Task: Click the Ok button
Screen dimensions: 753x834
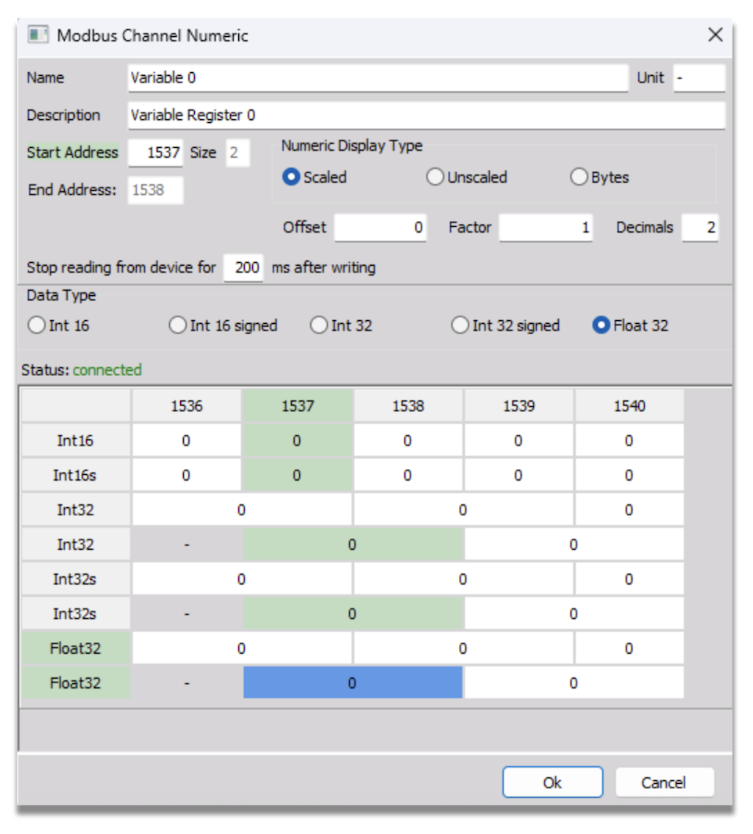Action: pos(552,782)
